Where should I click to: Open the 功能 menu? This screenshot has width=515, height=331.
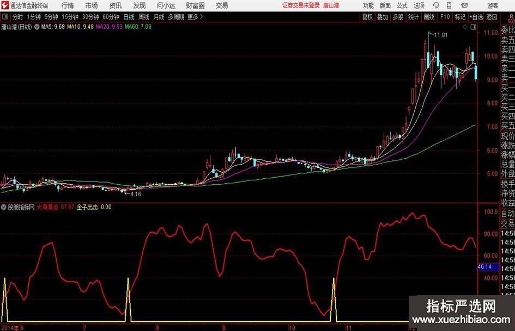click(x=368, y=5)
